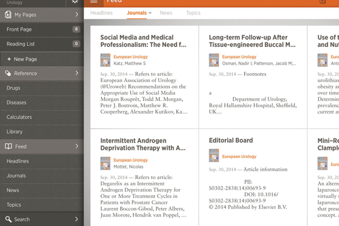Select the Topics tab
This screenshot has width=339, height=226.
point(193,13)
